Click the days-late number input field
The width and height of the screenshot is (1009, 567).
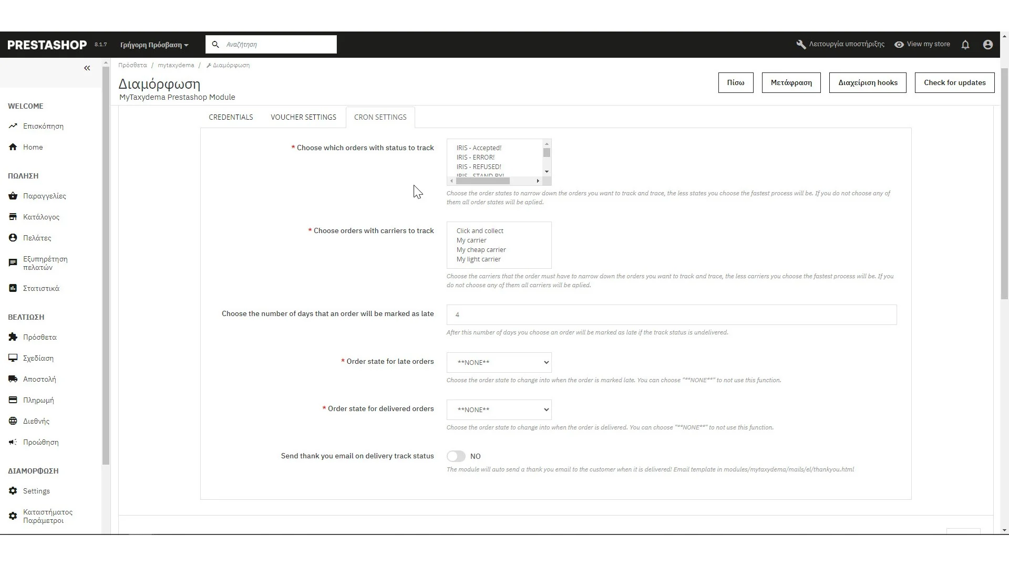tap(671, 314)
